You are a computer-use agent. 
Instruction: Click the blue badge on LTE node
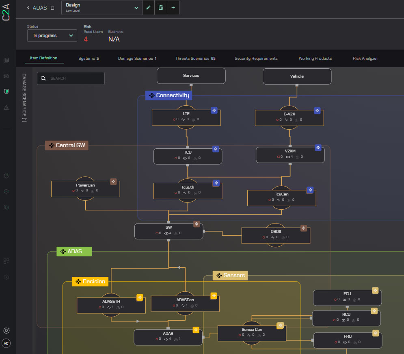click(214, 111)
